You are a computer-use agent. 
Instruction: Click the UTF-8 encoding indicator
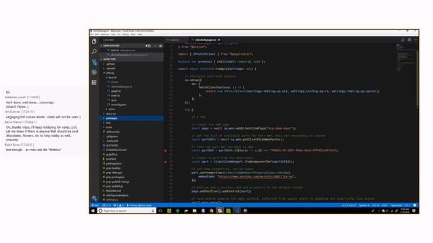[x=375, y=205]
